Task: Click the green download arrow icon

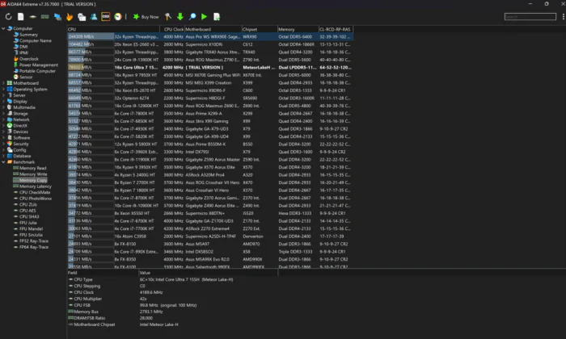Action: (180, 17)
